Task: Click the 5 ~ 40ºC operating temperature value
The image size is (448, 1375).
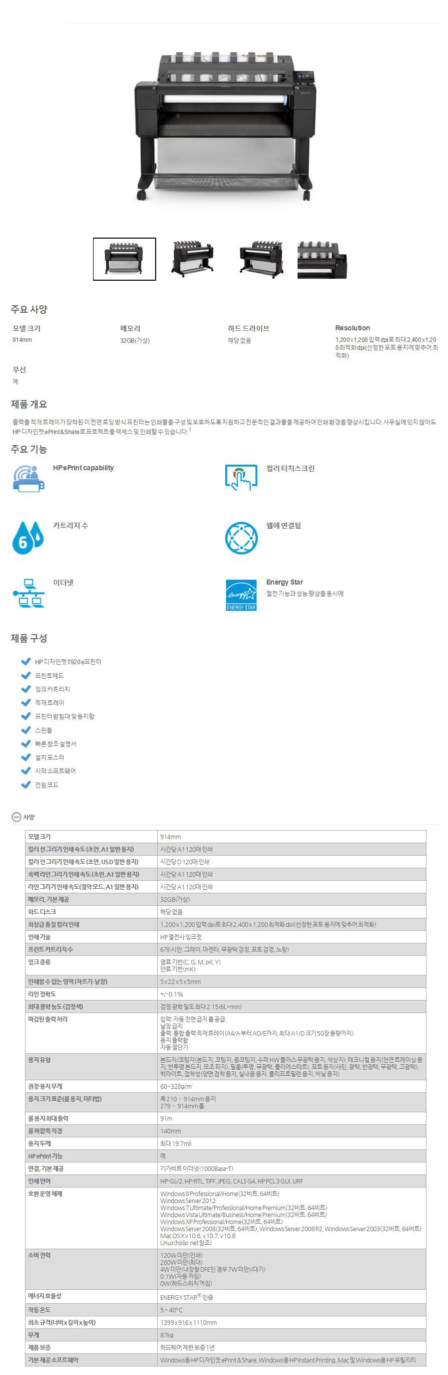Action: tap(172, 1310)
